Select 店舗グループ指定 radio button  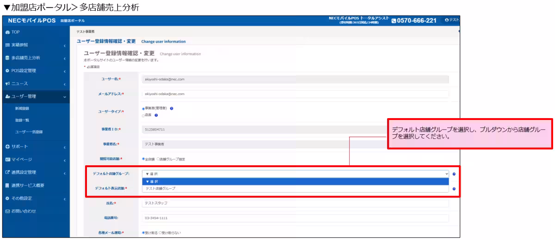click(159, 159)
